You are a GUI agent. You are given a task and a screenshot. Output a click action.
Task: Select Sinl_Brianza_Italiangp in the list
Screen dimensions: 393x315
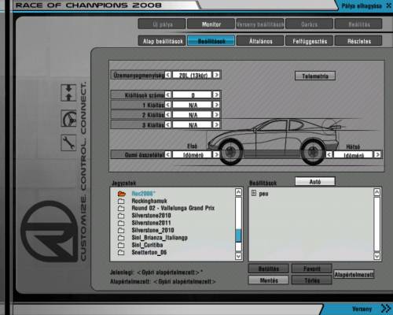pos(160,238)
